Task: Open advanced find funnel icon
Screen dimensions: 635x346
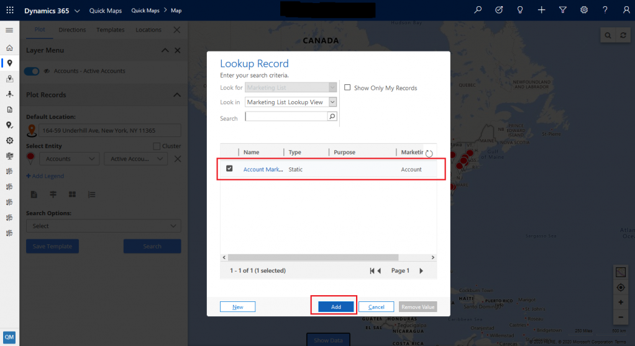Action: point(562,10)
